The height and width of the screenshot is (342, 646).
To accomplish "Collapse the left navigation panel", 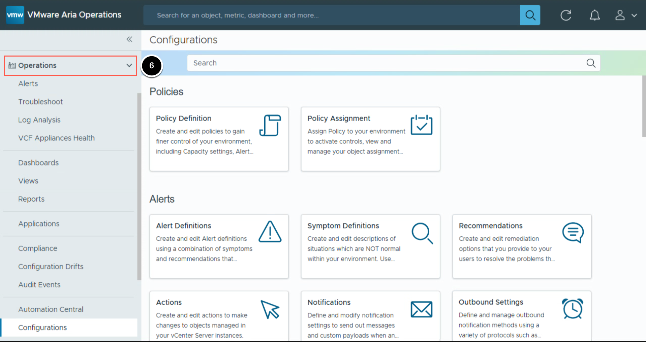I will pos(129,39).
